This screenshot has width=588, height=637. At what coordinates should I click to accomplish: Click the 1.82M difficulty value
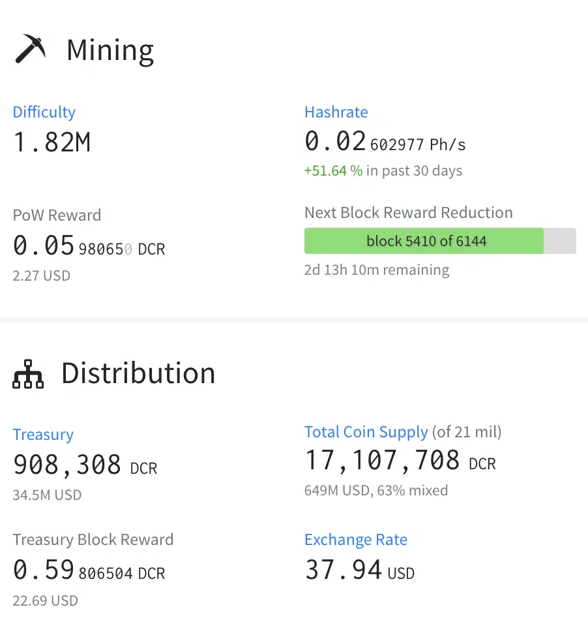(x=52, y=142)
